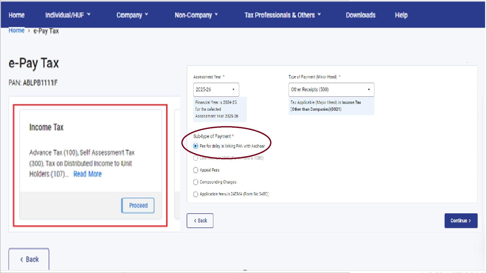Open the Read More link
This screenshot has width=487, height=273.
click(x=87, y=174)
